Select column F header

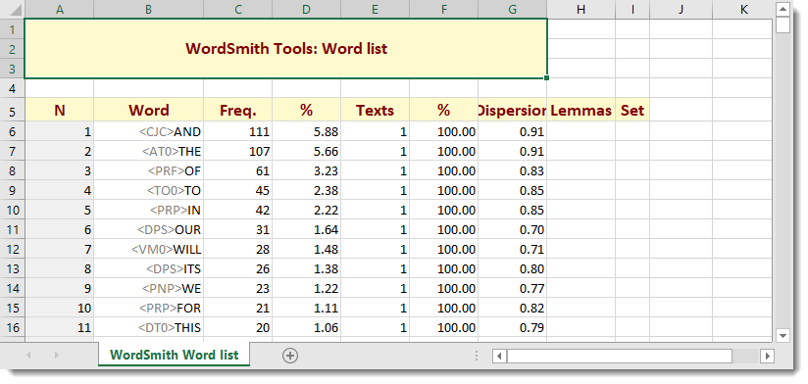443,9
